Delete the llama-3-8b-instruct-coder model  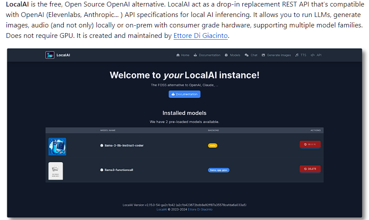coord(310,144)
